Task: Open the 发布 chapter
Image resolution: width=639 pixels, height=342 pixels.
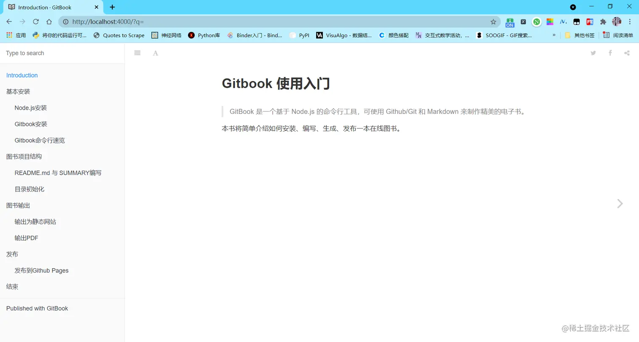Action: click(12, 254)
